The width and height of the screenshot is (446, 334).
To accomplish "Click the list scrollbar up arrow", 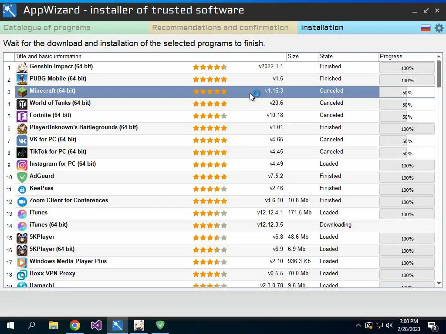I will pyautogui.click(x=439, y=57).
